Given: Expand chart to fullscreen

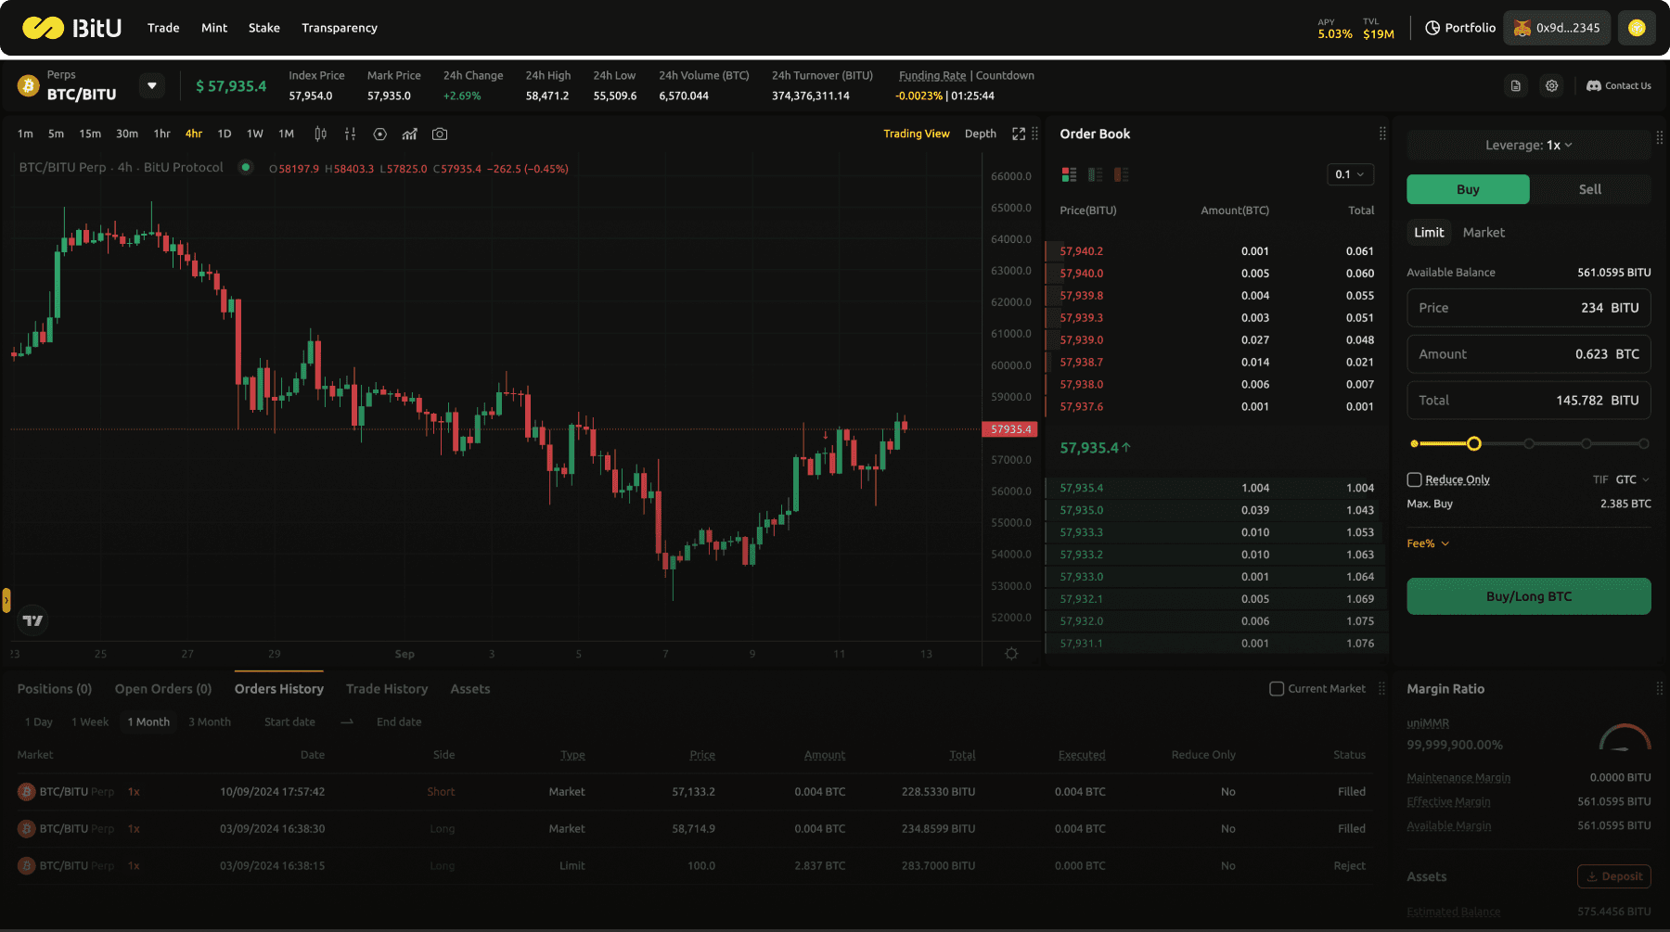Looking at the screenshot, I should pyautogui.click(x=1019, y=134).
